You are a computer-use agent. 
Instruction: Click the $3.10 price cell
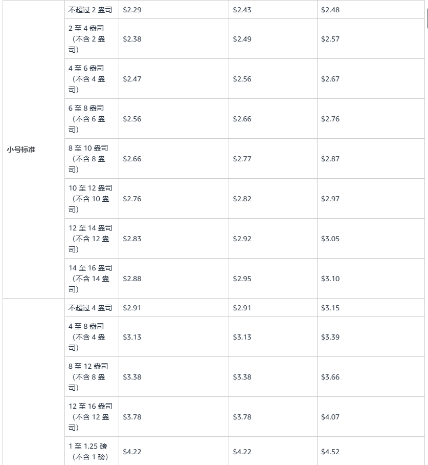(330, 279)
